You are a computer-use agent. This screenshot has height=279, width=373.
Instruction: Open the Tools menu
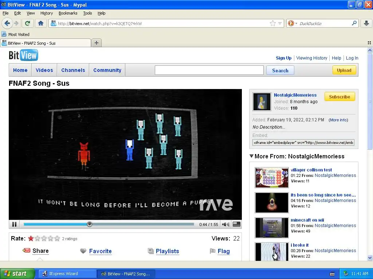(x=87, y=13)
